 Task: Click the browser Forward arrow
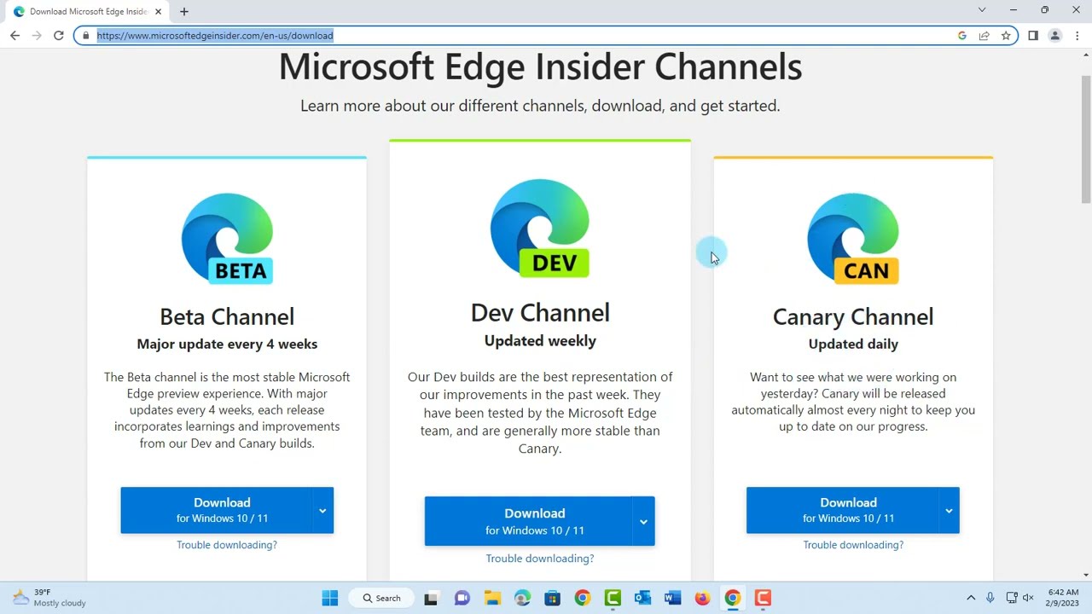(37, 36)
